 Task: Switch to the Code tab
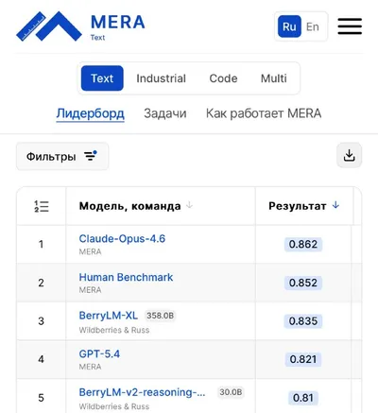223,78
